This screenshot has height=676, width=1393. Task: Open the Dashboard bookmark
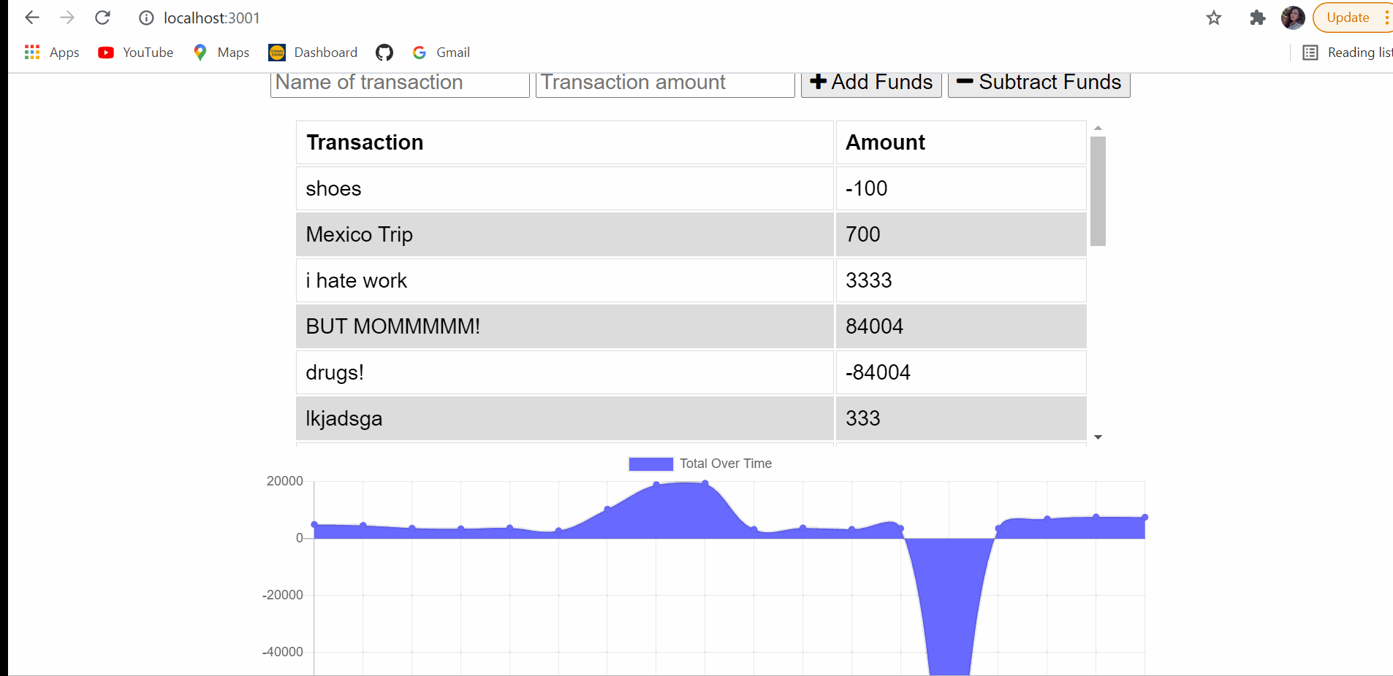pos(313,53)
